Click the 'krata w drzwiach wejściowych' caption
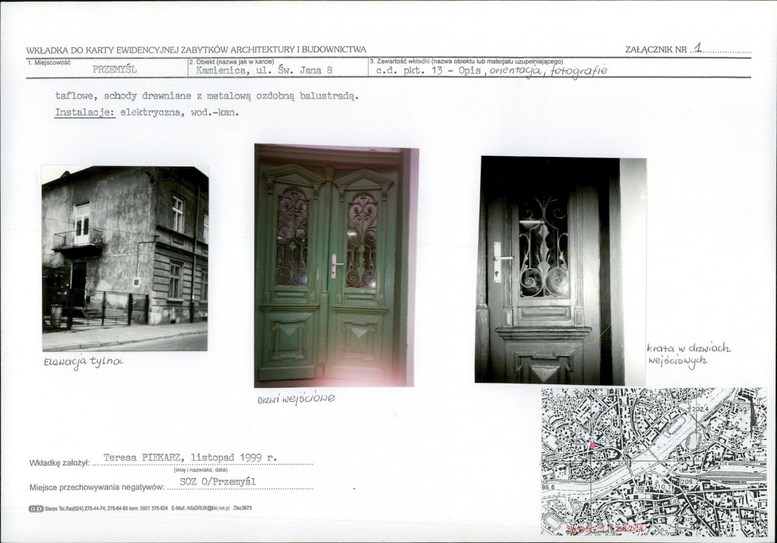The width and height of the screenshot is (777, 543). click(x=688, y=354)
